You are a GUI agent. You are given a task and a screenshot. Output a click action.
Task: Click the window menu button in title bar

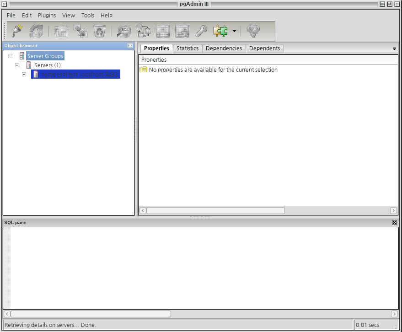click(x=5, y=4)
